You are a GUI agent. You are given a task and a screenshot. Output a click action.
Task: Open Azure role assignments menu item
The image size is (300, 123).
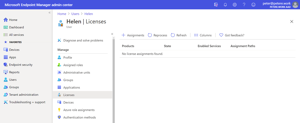tap(79, 110)
